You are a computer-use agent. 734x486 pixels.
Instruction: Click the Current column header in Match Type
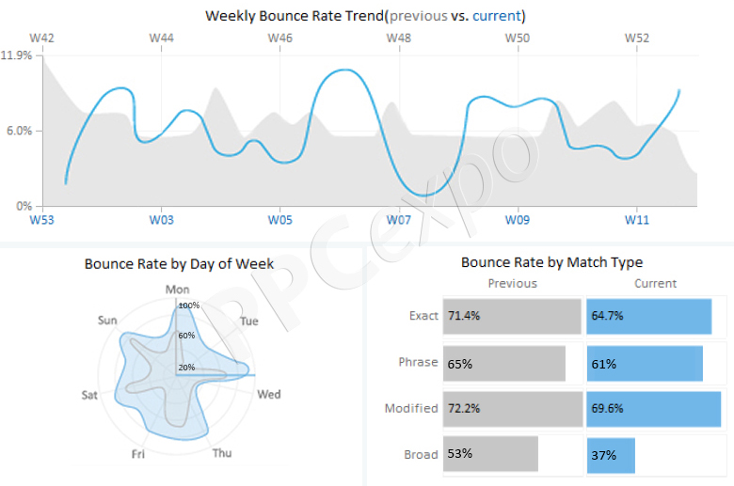(x=655, y=284)
